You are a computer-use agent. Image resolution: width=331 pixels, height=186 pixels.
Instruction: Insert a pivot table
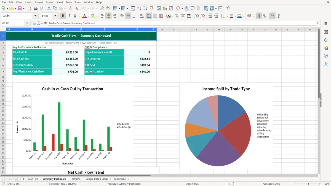pyautogui.click(x=171, y=9)
